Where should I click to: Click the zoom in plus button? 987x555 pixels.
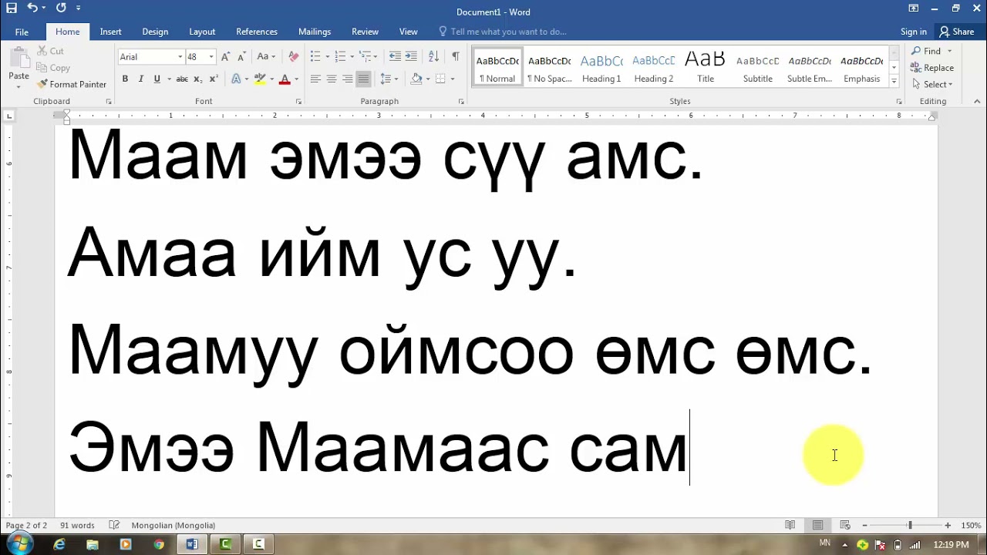coord(948,525)
